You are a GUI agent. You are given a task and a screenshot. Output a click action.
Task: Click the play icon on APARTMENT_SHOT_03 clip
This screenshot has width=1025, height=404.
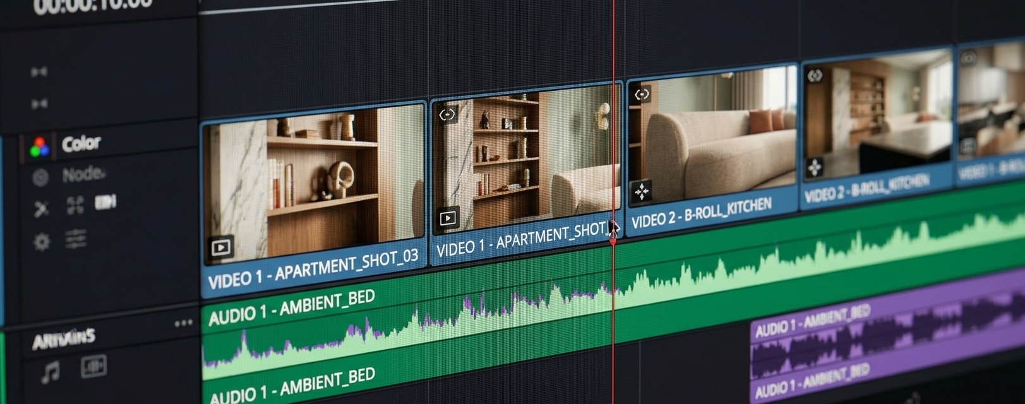[221, 247]
